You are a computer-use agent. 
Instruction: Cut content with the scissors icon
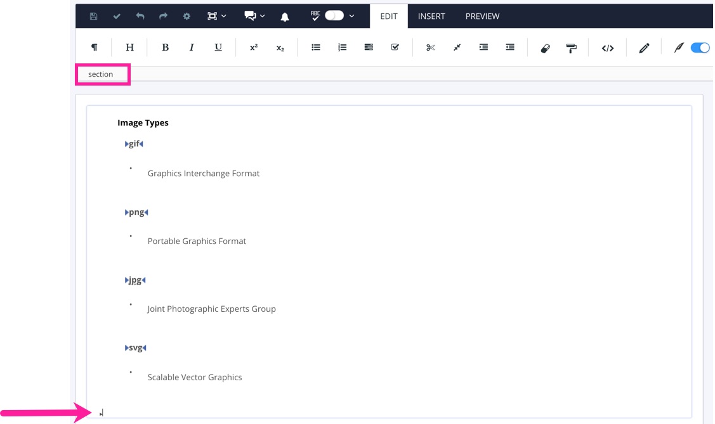click(430, 47)
